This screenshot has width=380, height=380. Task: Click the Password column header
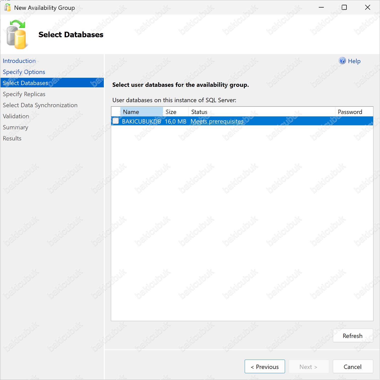click(354, 112)
